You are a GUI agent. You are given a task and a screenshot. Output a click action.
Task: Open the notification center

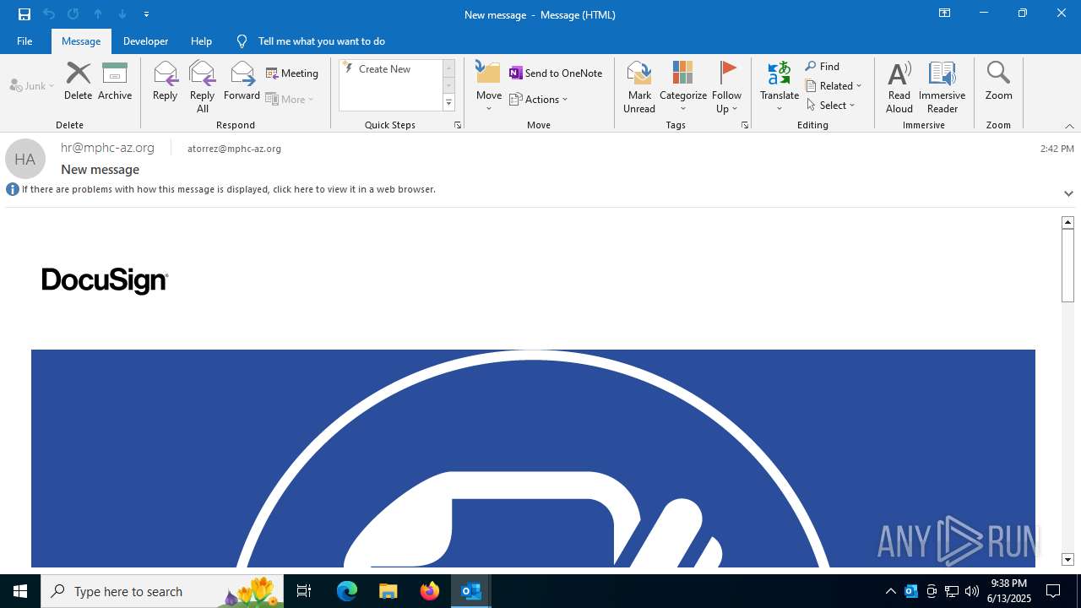[1053, 591]
